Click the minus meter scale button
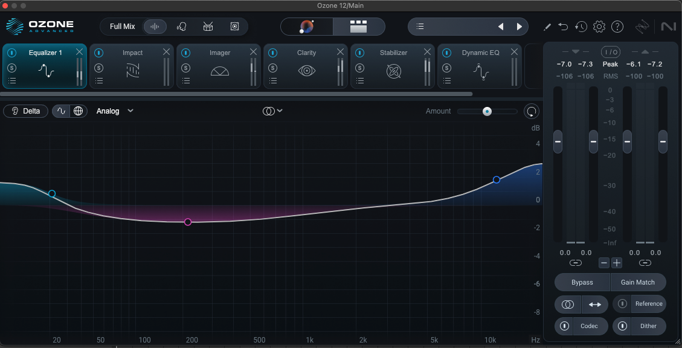The image size is (682, 348). point(603,263)
